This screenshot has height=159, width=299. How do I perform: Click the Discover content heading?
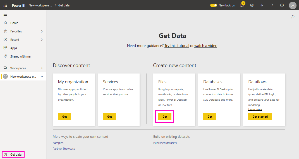pyautogui.click(x=71, y=65)
